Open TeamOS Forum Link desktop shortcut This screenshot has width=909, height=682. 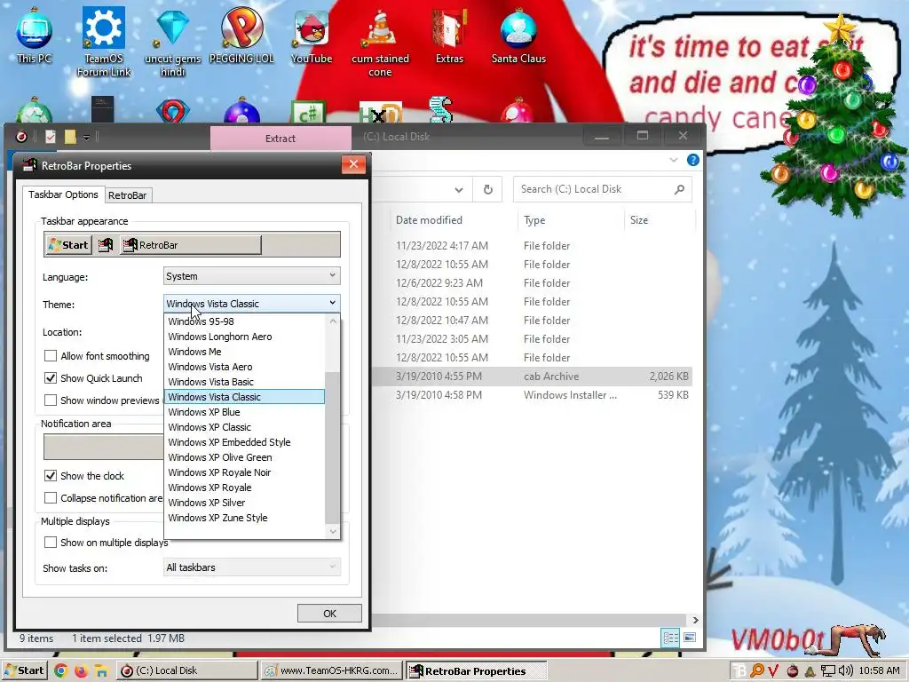click(x=104, y=41)
